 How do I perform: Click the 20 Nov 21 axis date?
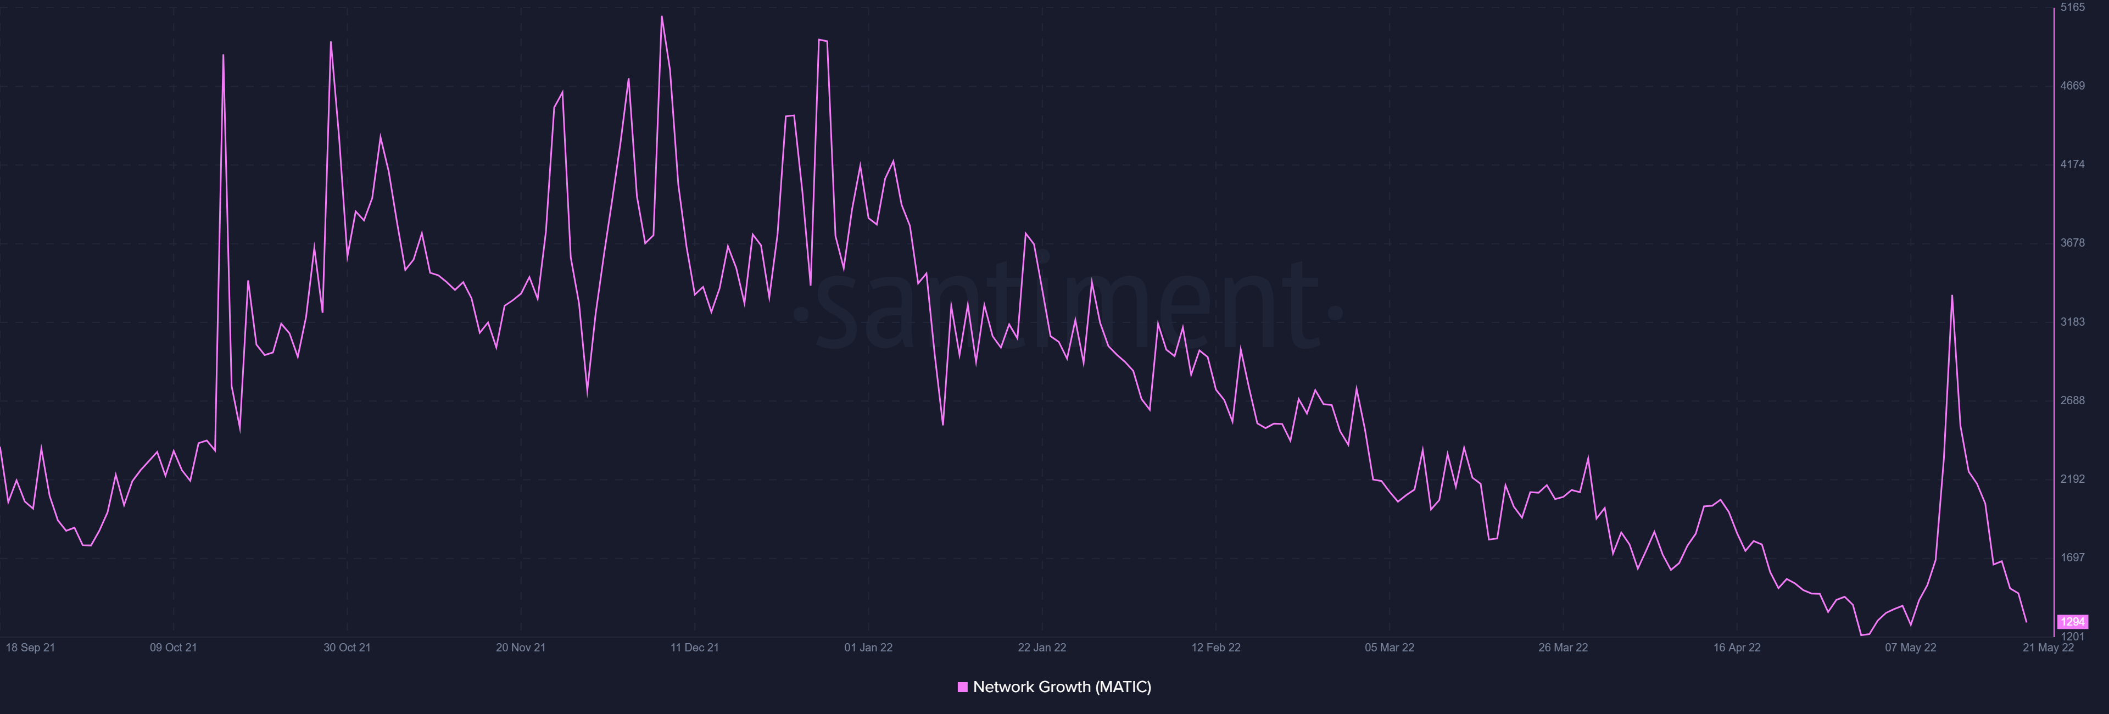(x=521, y=648)
